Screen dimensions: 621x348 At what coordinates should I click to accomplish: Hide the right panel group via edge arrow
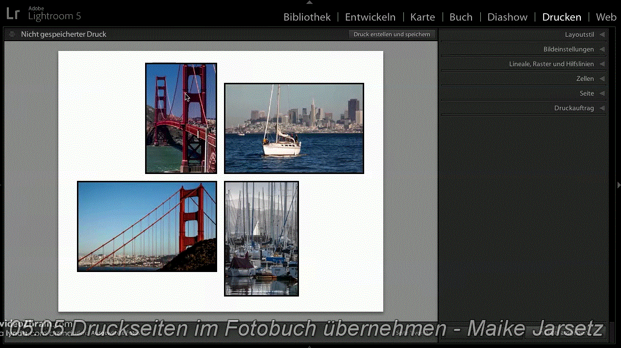point(619,185)
